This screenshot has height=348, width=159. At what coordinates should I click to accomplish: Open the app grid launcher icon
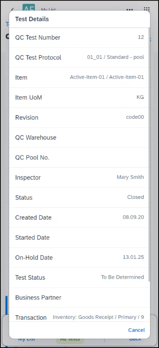[x=147, y=9]
